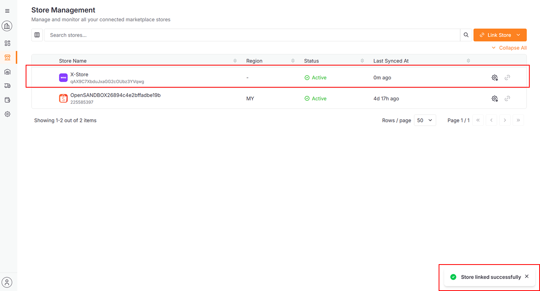Open rows per page dropdown showing 50
540x291 pixels.
coord(425,120)
